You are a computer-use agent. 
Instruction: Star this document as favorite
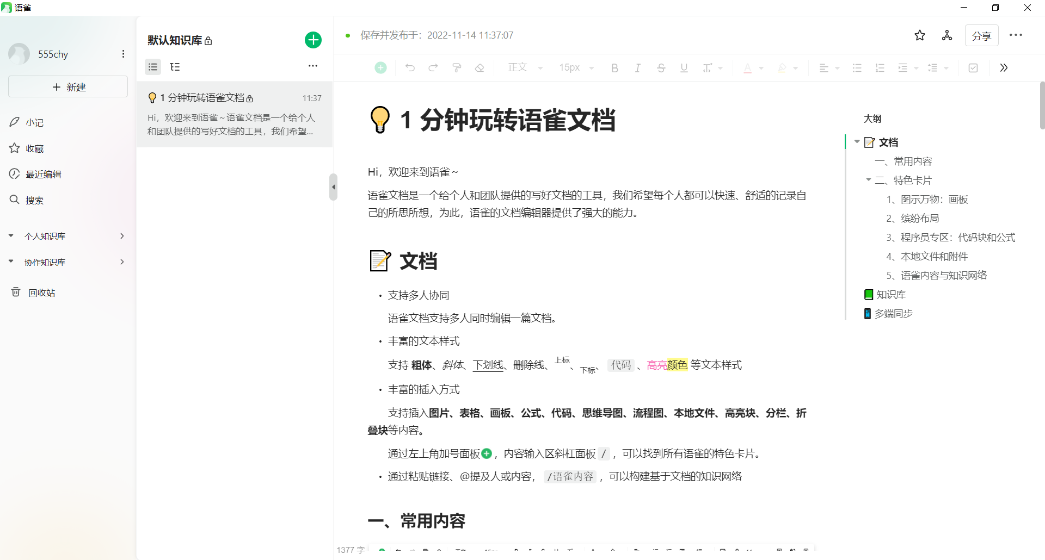(920, 35)
